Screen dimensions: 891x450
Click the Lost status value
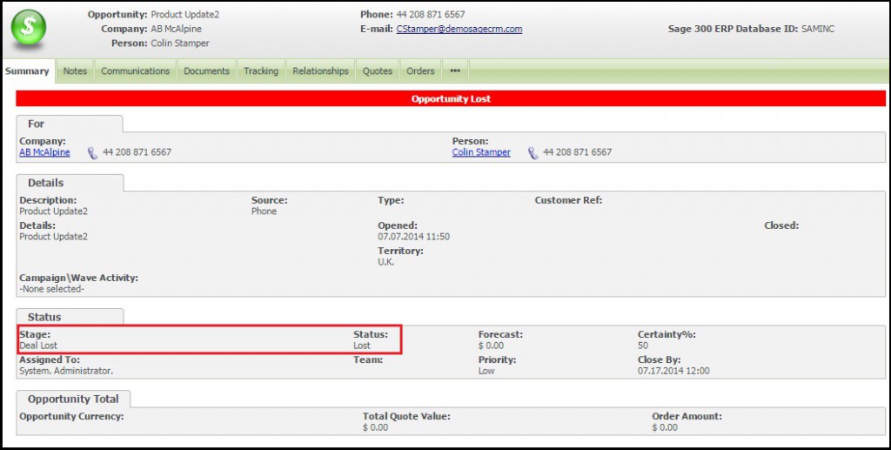pyautogui.click(x=361, y=346)
